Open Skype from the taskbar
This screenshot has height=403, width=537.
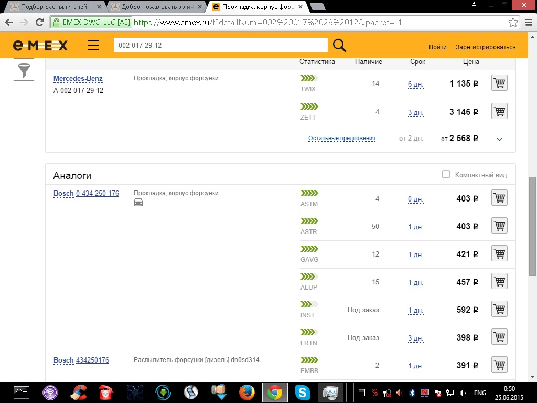point(303,393)
